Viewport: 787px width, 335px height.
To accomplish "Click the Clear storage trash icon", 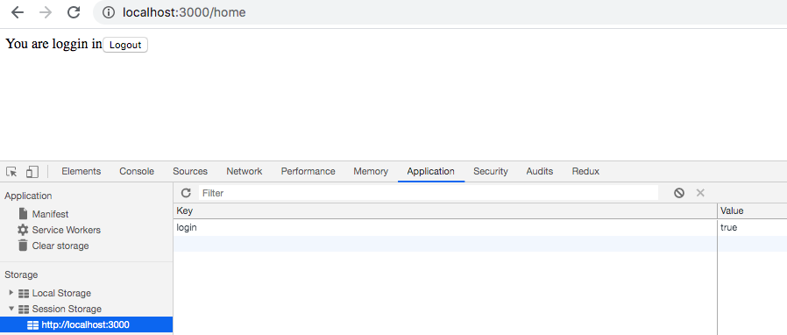I will [x=23, y=246].
